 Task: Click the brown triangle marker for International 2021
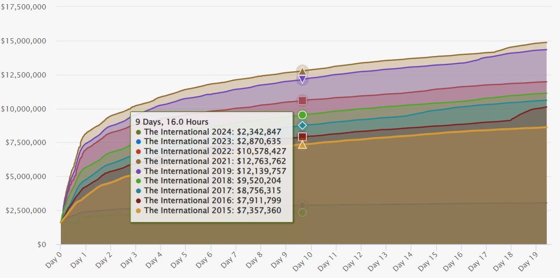tap(302, 71)
